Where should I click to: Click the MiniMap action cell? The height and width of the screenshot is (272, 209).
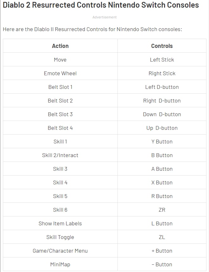pyautogui.click(x=60, y=264)
